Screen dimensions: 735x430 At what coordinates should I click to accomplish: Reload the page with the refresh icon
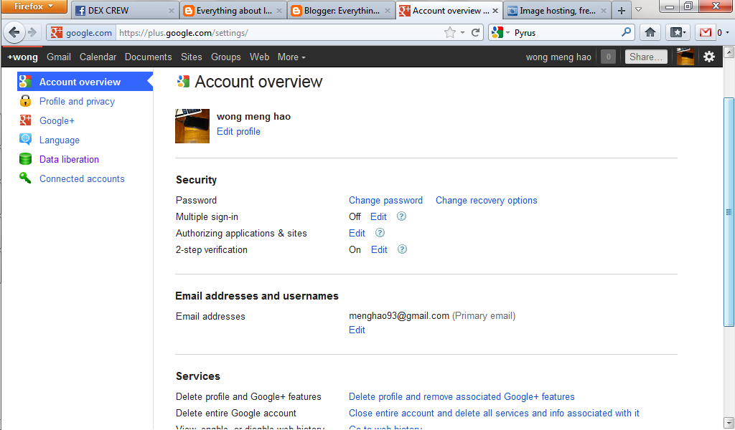coord(475,32)
